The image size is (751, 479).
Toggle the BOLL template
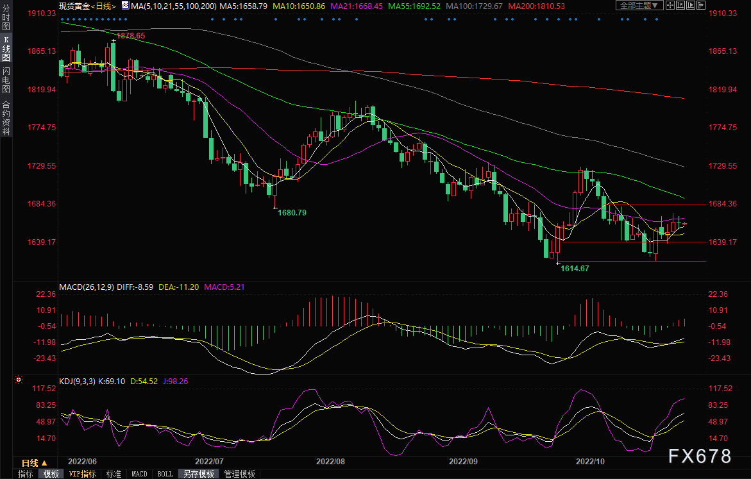(165, 474)
